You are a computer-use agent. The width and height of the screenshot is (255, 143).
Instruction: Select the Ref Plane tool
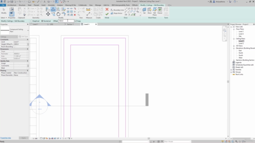click(155, 12)
